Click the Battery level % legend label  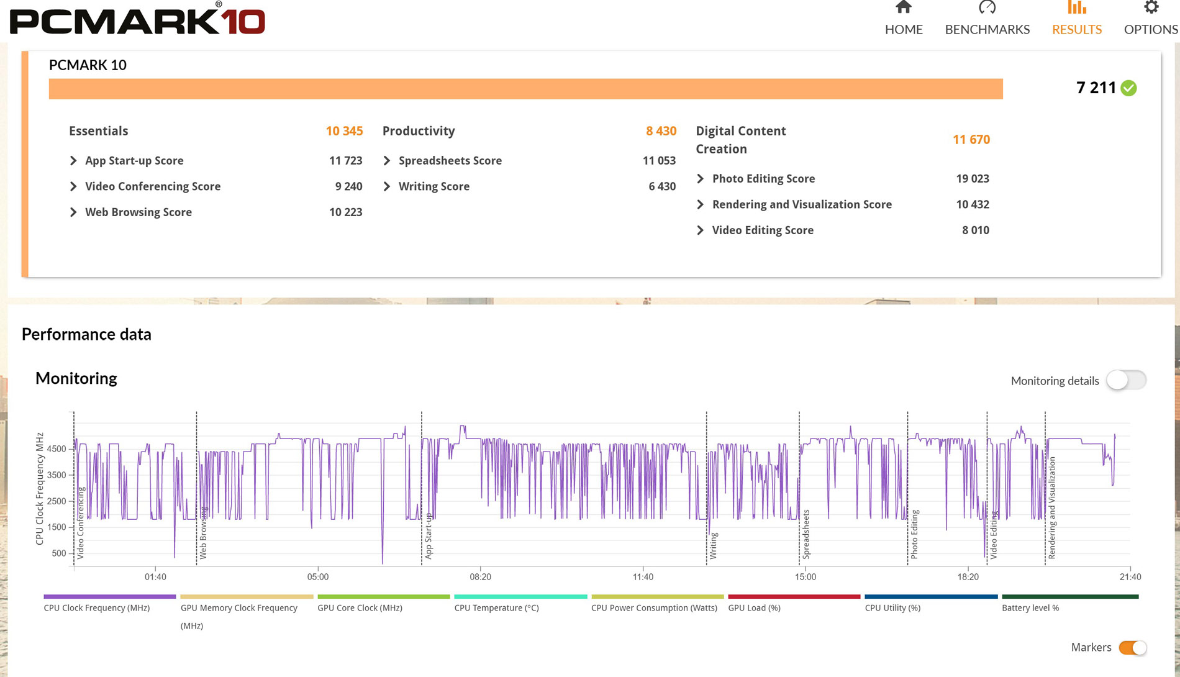tap(1030, 608)
